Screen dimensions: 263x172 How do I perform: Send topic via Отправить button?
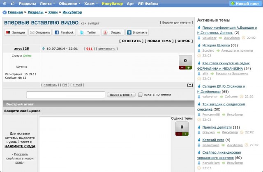point(40,32)
